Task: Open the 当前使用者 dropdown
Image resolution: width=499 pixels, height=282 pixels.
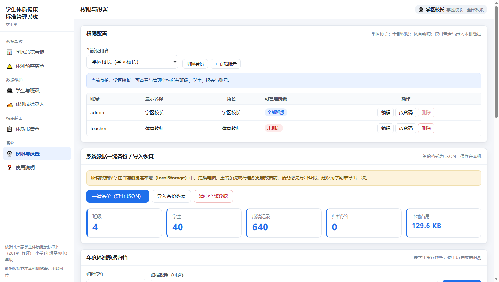Action: coord(132,62)
